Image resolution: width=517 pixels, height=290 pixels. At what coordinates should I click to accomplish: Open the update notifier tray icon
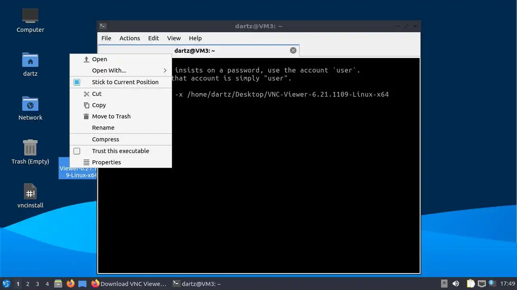click(492, 283)
